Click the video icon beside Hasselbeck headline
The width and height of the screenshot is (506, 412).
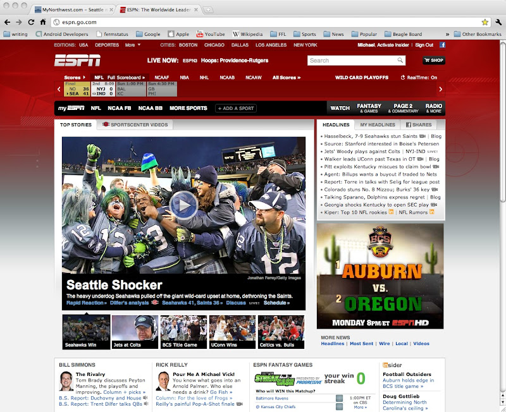(x=423, y=136)
